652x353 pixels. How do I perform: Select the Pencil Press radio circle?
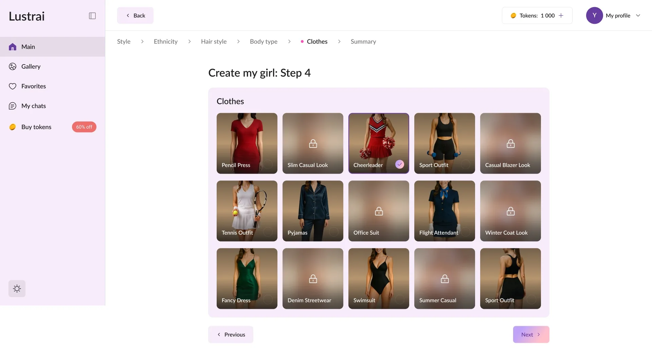click(268, 164)
